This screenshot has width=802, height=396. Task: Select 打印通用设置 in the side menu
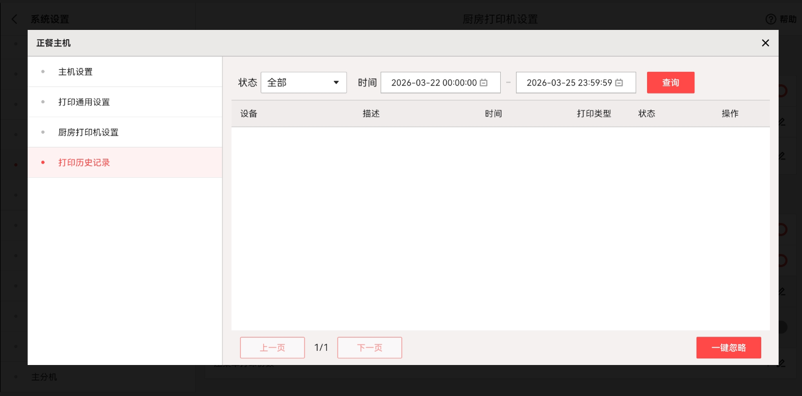84,102
